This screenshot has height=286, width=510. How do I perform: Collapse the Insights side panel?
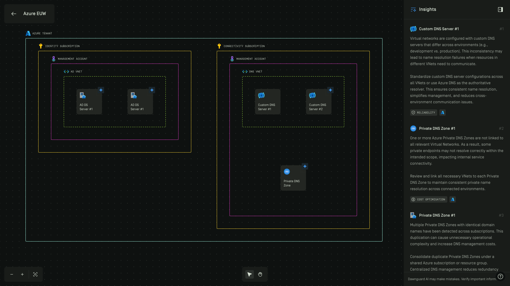pyautogui.click(x=500, y=10)
